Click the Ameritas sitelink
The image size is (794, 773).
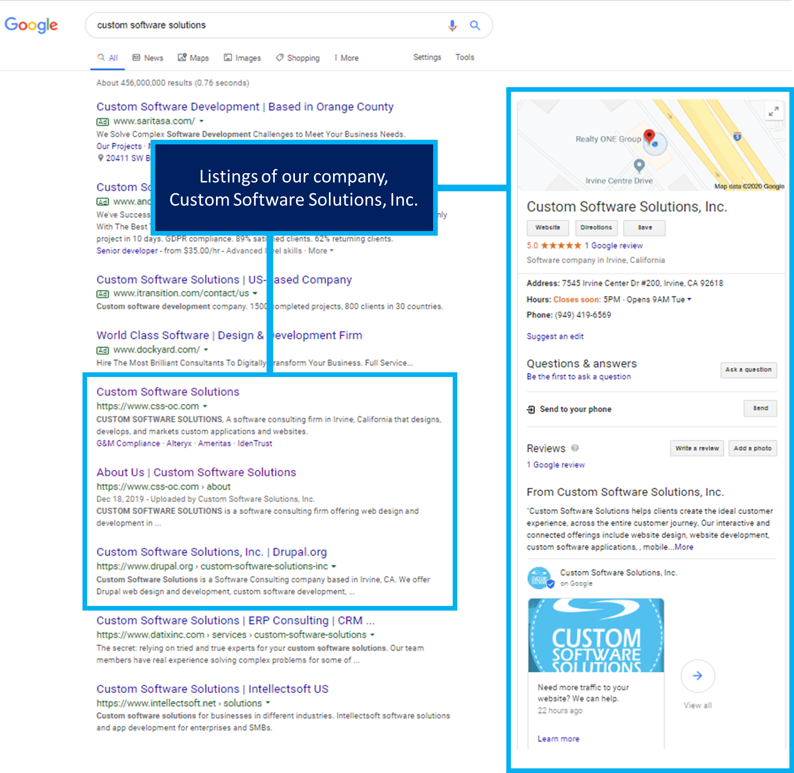tap(214, 443)
